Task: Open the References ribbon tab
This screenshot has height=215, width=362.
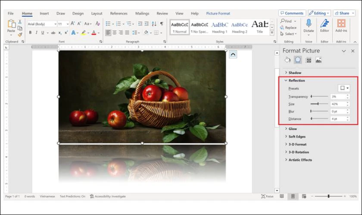Action: coord(119,13)
